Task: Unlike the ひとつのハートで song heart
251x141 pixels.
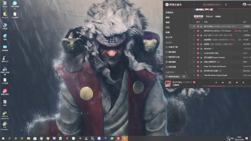Action: pyautogui.click(x=198, y=35)
